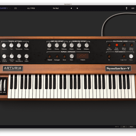Screen dimensions: 136x136
Task: Click the Harm Env Offset Release knob
Action: (87, 45)
